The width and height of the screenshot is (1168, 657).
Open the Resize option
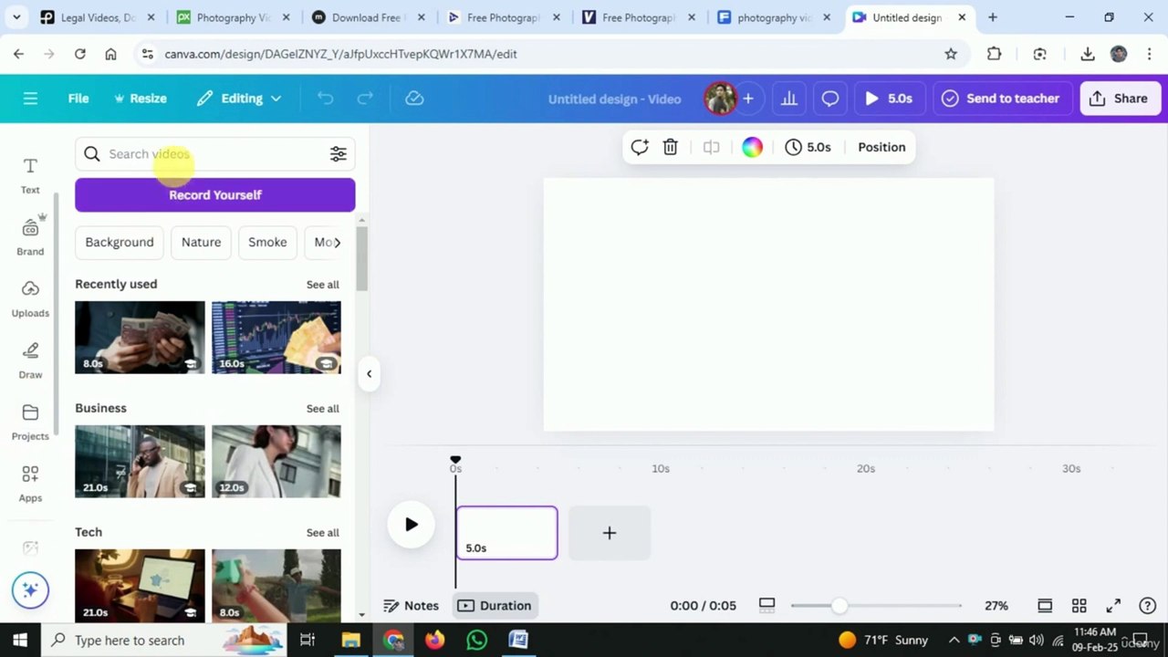point(140,99)
